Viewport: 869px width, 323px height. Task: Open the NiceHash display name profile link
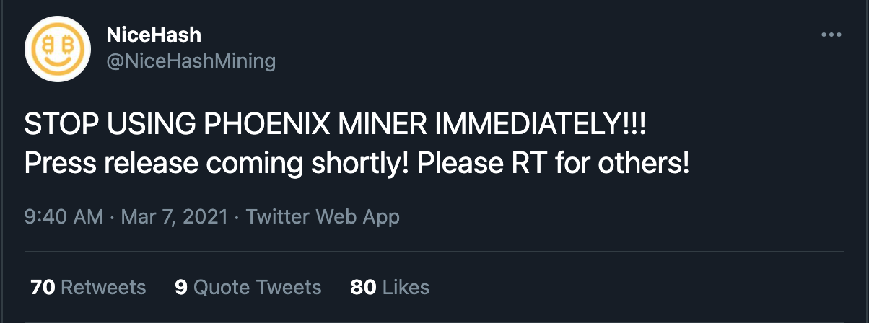pos(153,34)
